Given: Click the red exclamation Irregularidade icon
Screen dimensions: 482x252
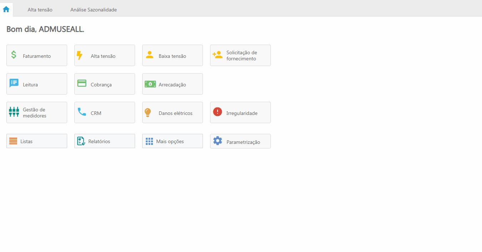Looking at the screenshot, I should click(218, 112).
